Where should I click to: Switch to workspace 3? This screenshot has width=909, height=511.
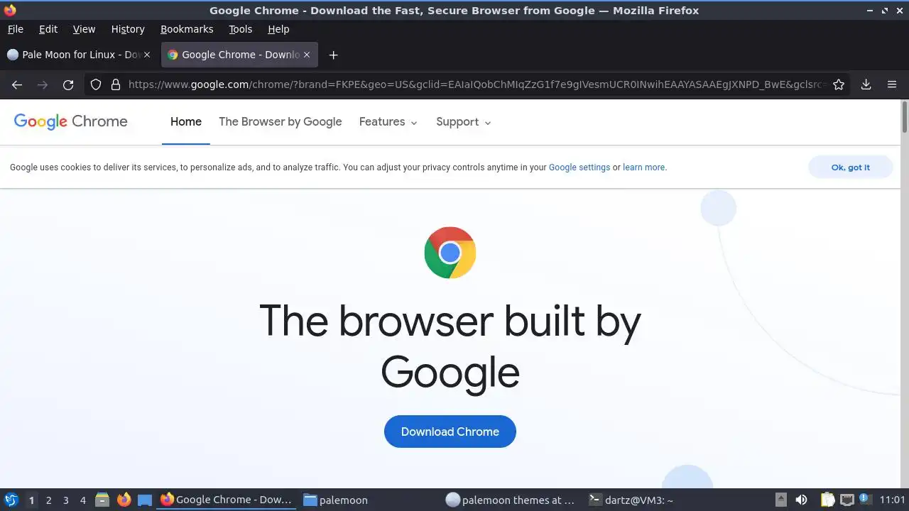click(x=65, y=500)
